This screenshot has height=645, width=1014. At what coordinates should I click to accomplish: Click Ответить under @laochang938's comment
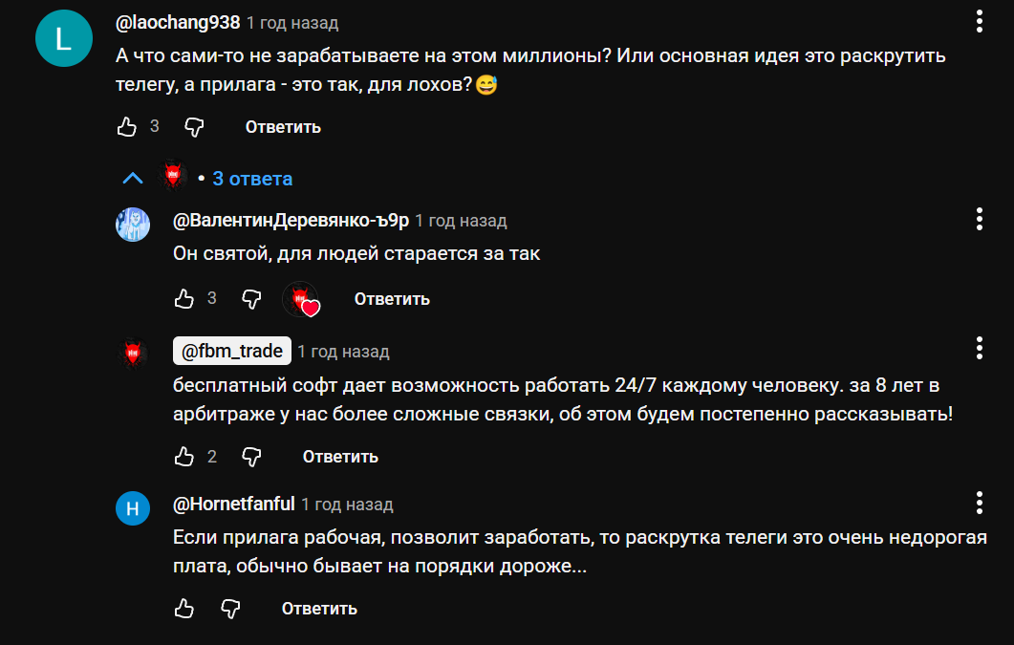tap(282, 125)
